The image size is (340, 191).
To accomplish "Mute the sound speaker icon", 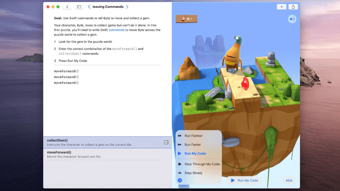I will [292, 19].
